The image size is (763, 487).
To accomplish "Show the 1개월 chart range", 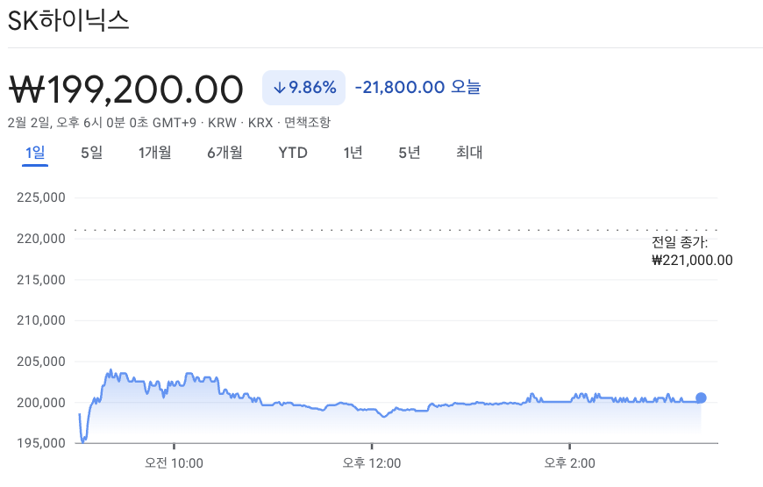I will coord(154,153).
